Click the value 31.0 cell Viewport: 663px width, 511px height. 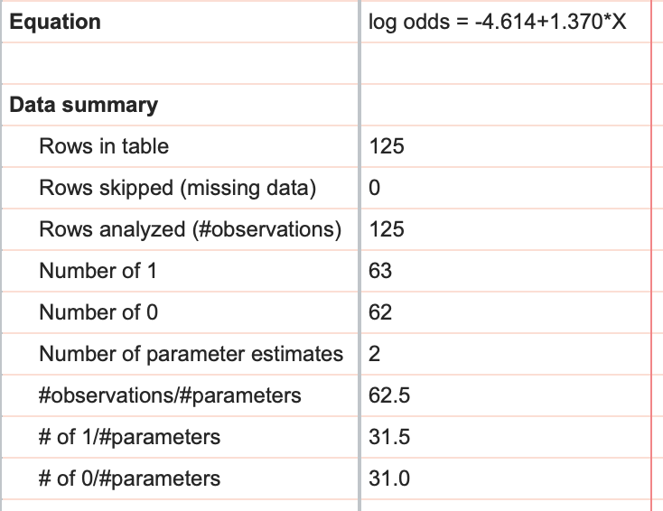[390, 478]
